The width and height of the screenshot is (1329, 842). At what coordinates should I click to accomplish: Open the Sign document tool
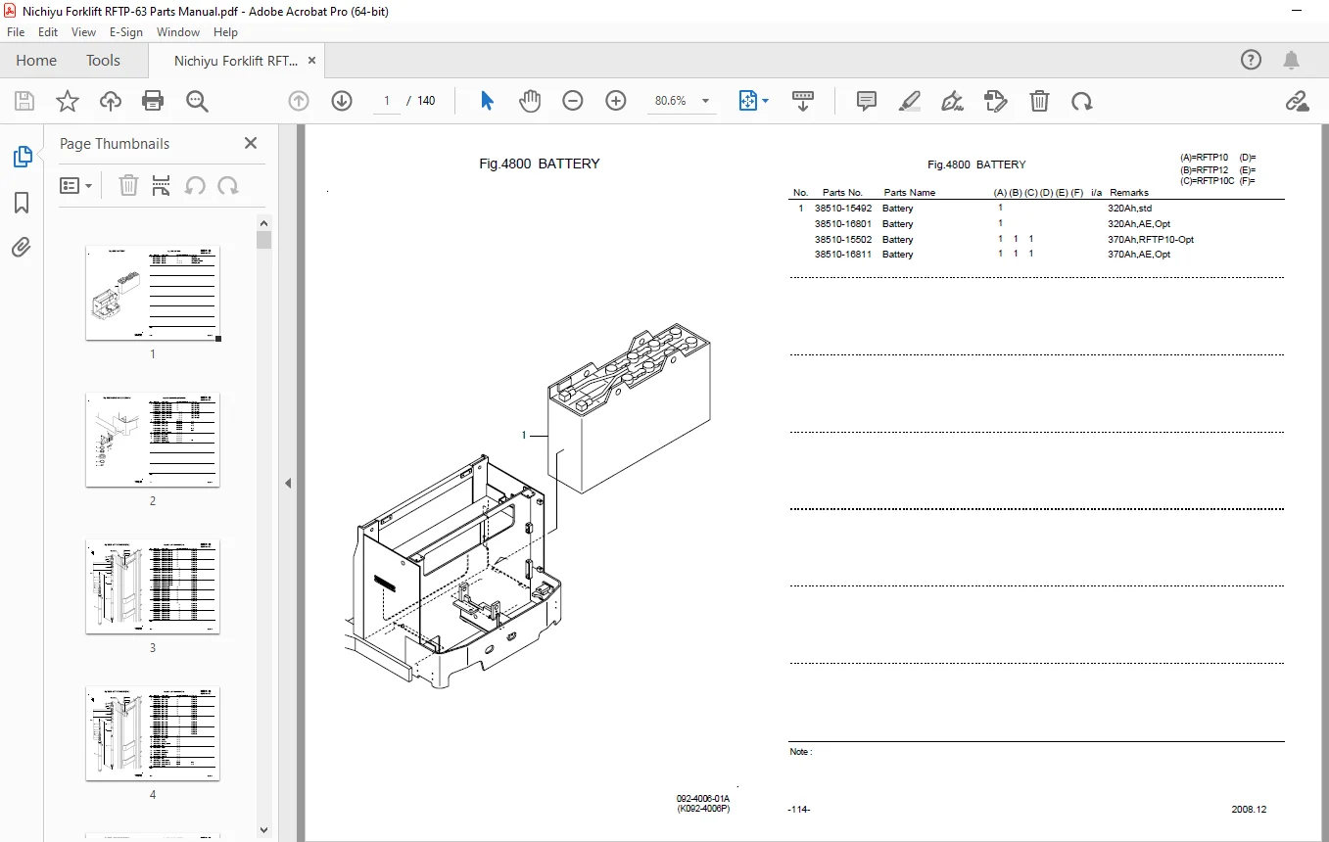coord(952,101)
